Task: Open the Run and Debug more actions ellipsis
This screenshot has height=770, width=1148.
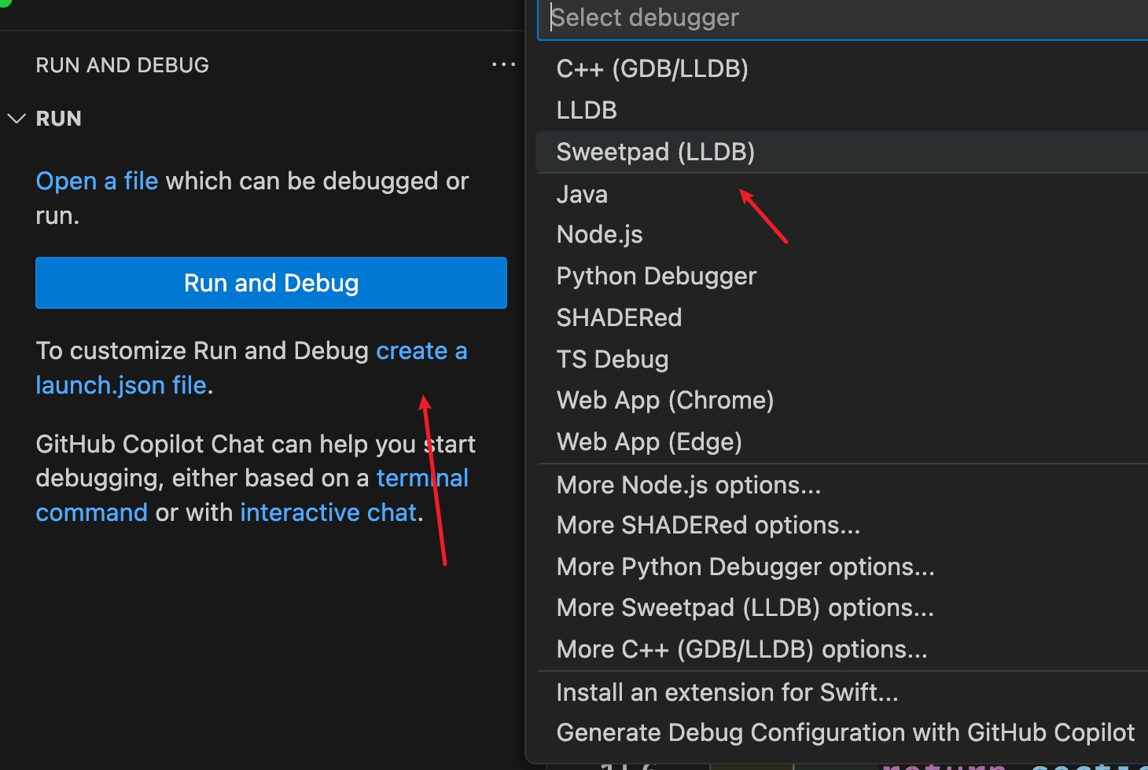Action: point(503,64)
